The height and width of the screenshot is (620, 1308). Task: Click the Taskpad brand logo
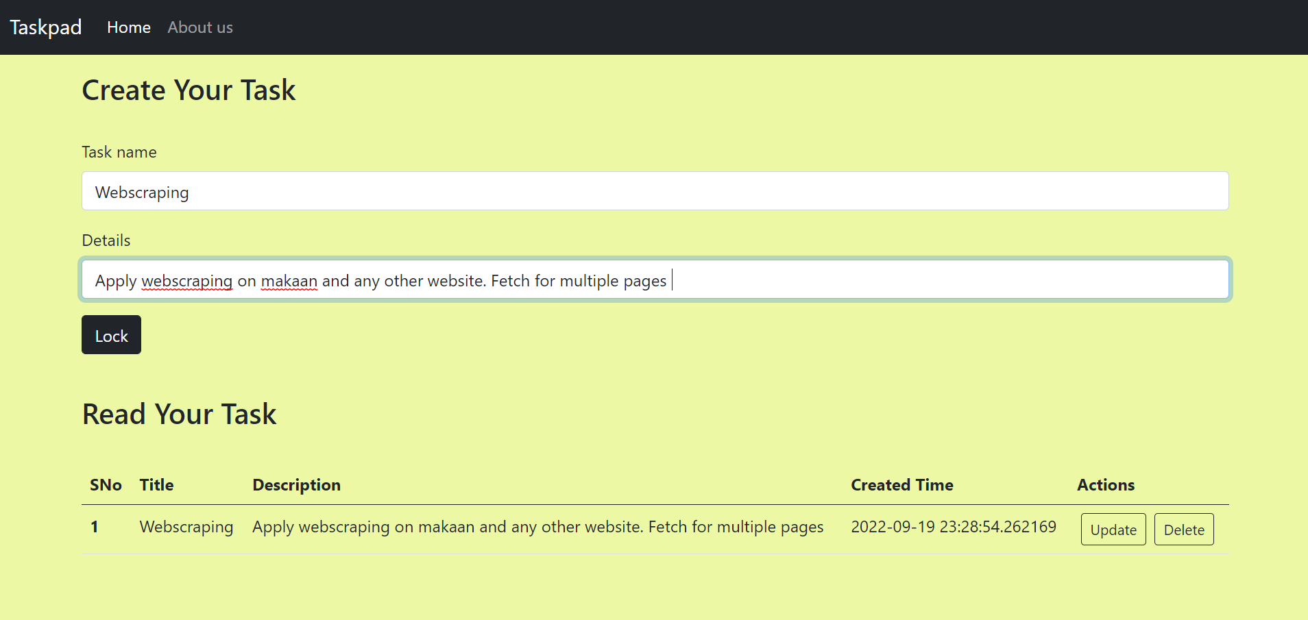pyautogui.click(x=46, y=27)
